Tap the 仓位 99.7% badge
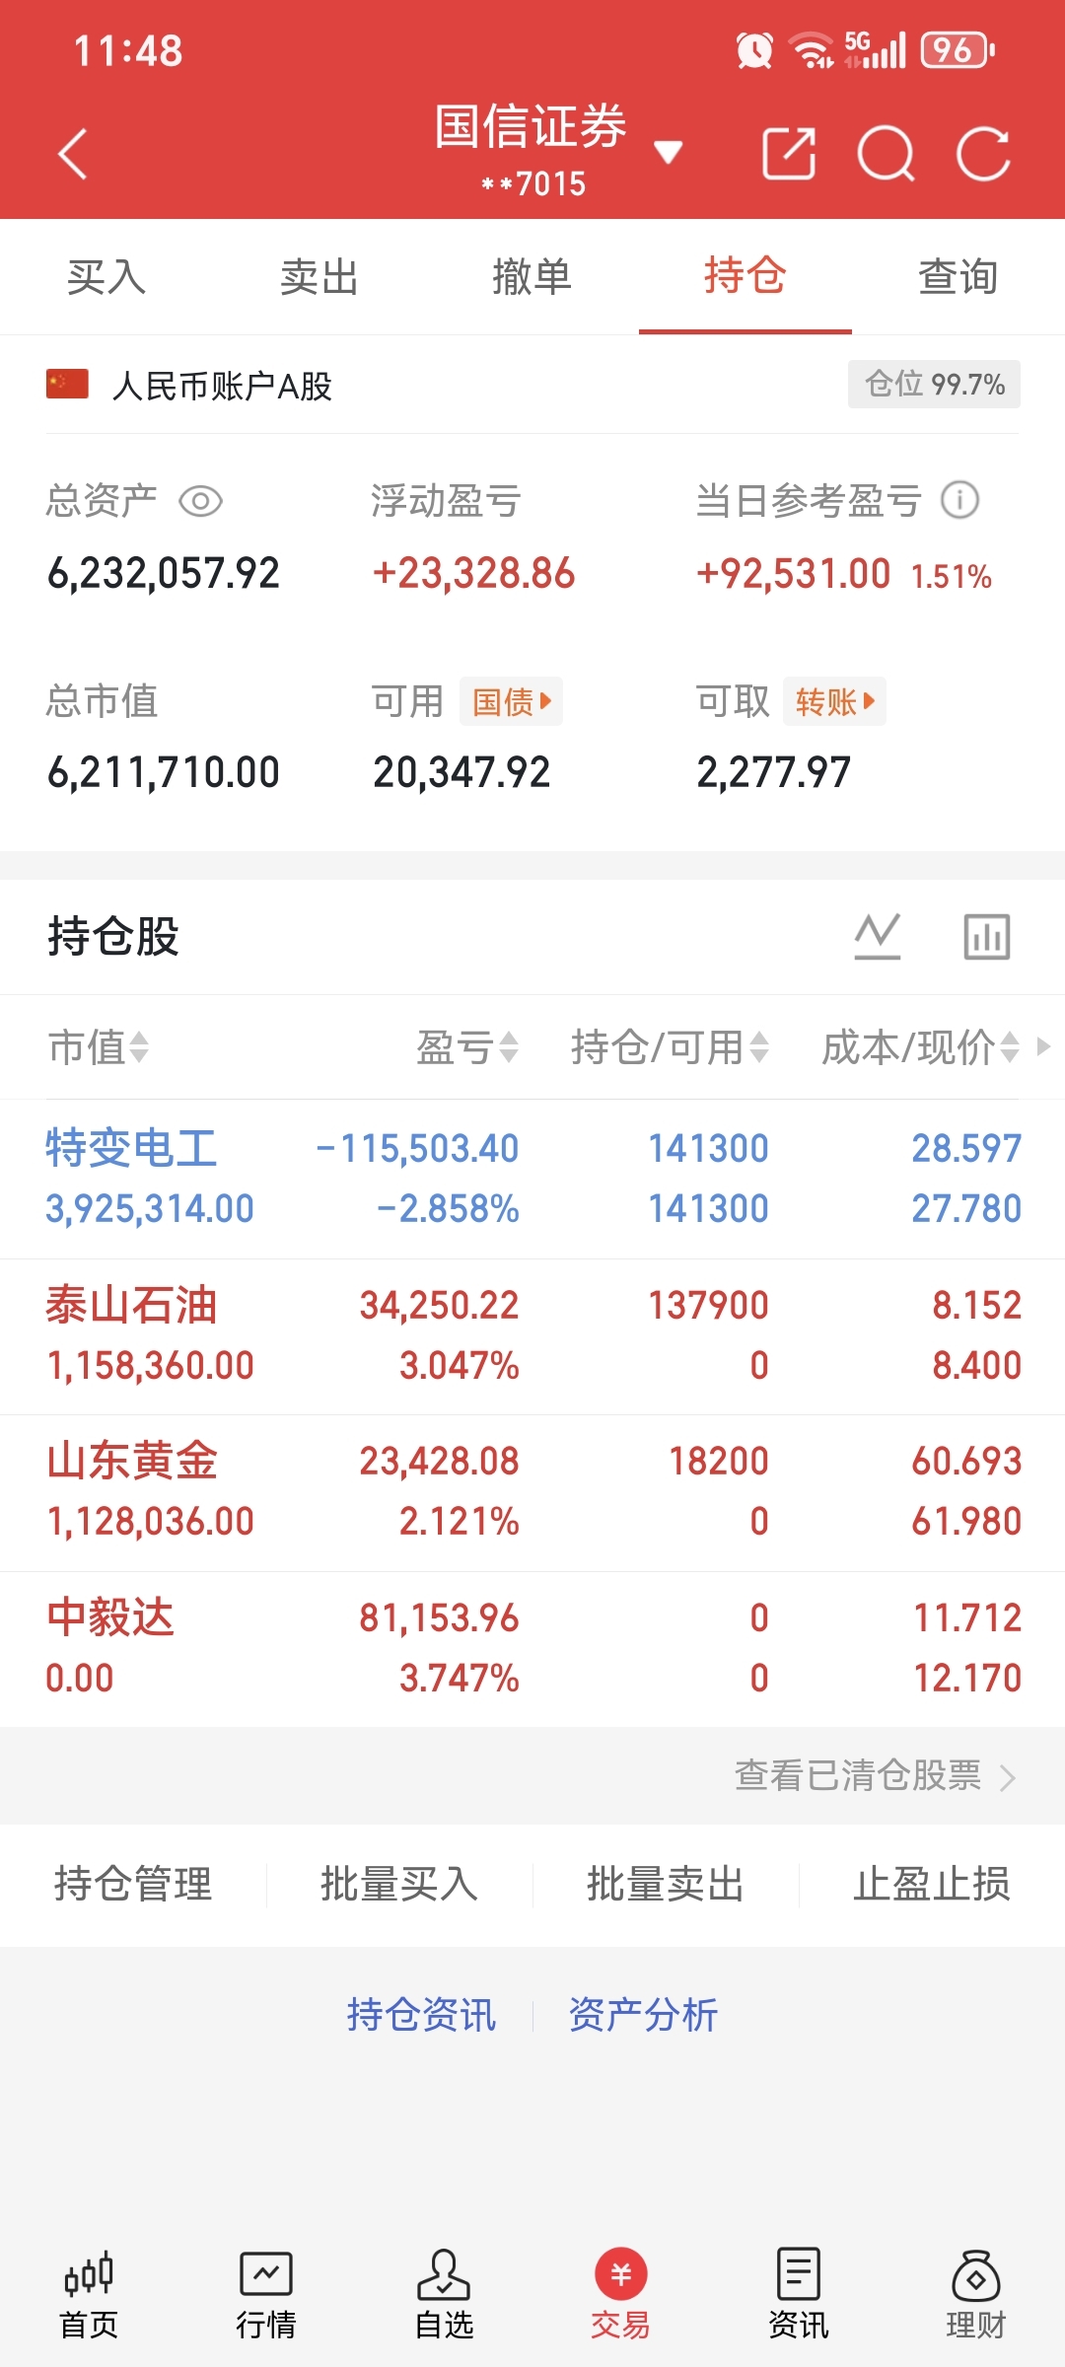The image size is (1065, 2367). [x=934, y=384]
